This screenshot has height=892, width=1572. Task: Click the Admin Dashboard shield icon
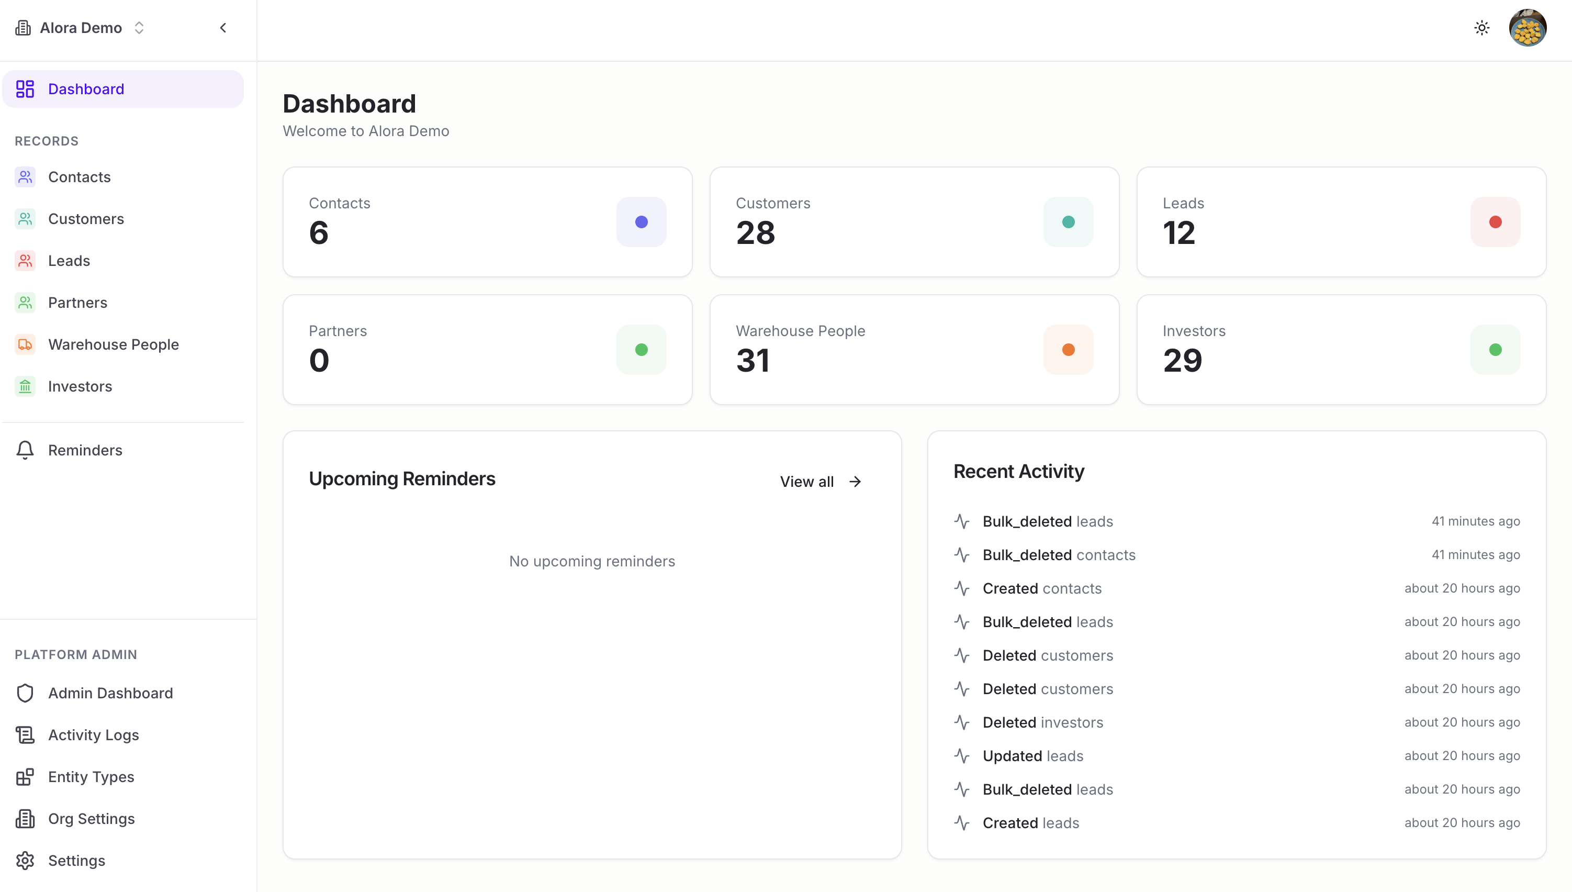25,693
